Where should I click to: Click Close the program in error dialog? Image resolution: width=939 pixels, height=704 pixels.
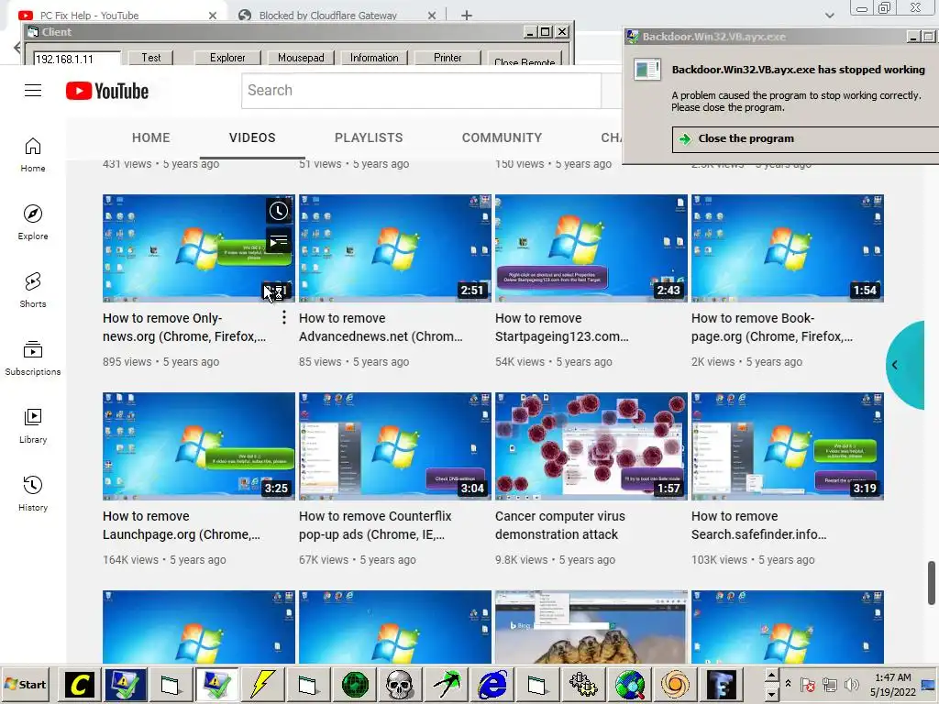(x=805, y=139)
